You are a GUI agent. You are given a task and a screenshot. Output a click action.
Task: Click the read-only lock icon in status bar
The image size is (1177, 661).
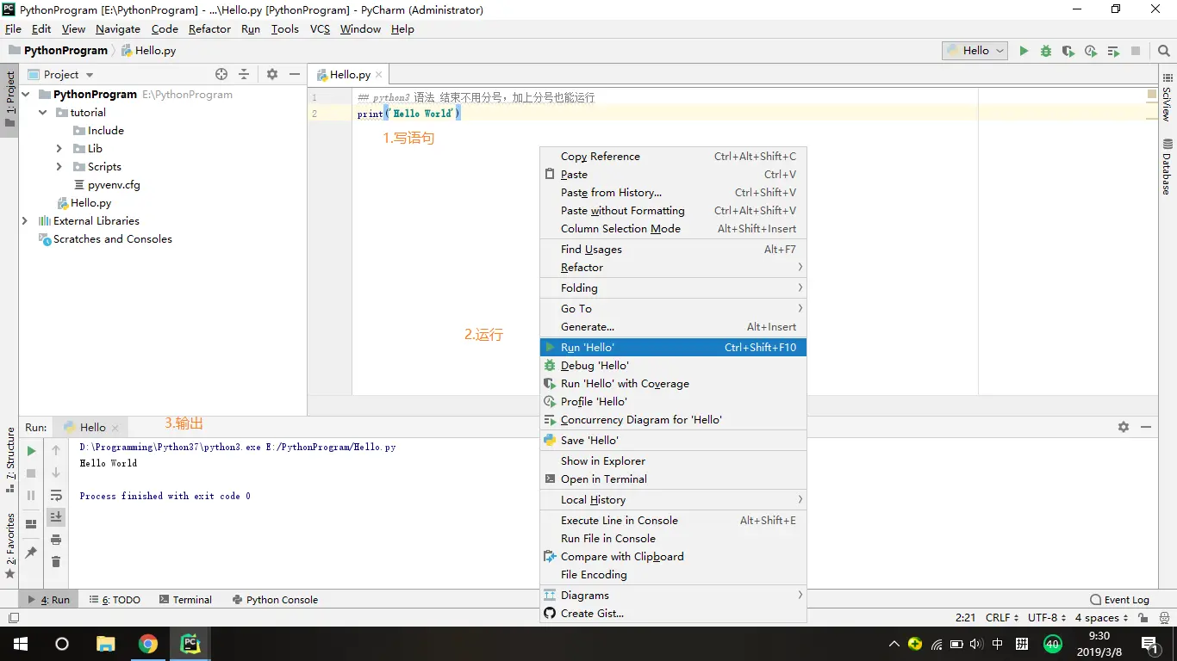(1143, 618)
